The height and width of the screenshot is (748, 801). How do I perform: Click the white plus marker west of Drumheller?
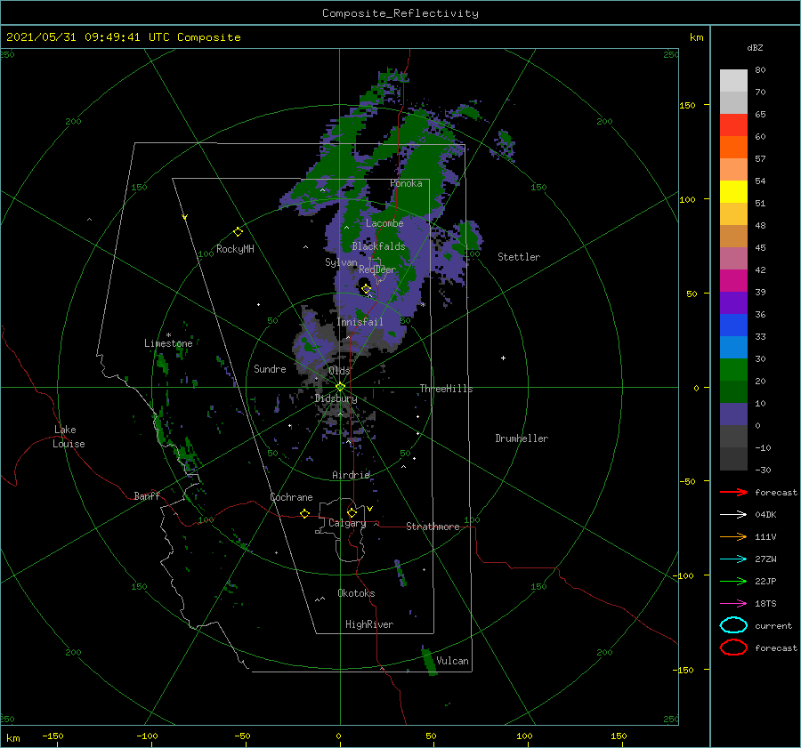tap(503, 358)
